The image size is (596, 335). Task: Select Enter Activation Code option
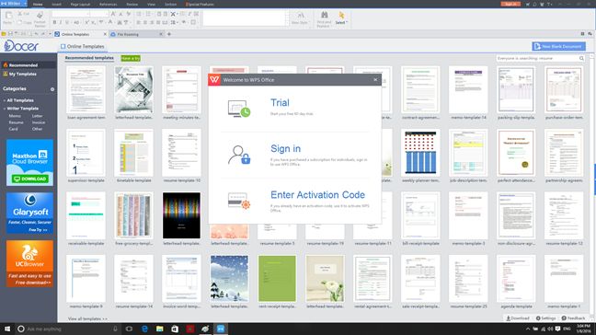[317, 195]
